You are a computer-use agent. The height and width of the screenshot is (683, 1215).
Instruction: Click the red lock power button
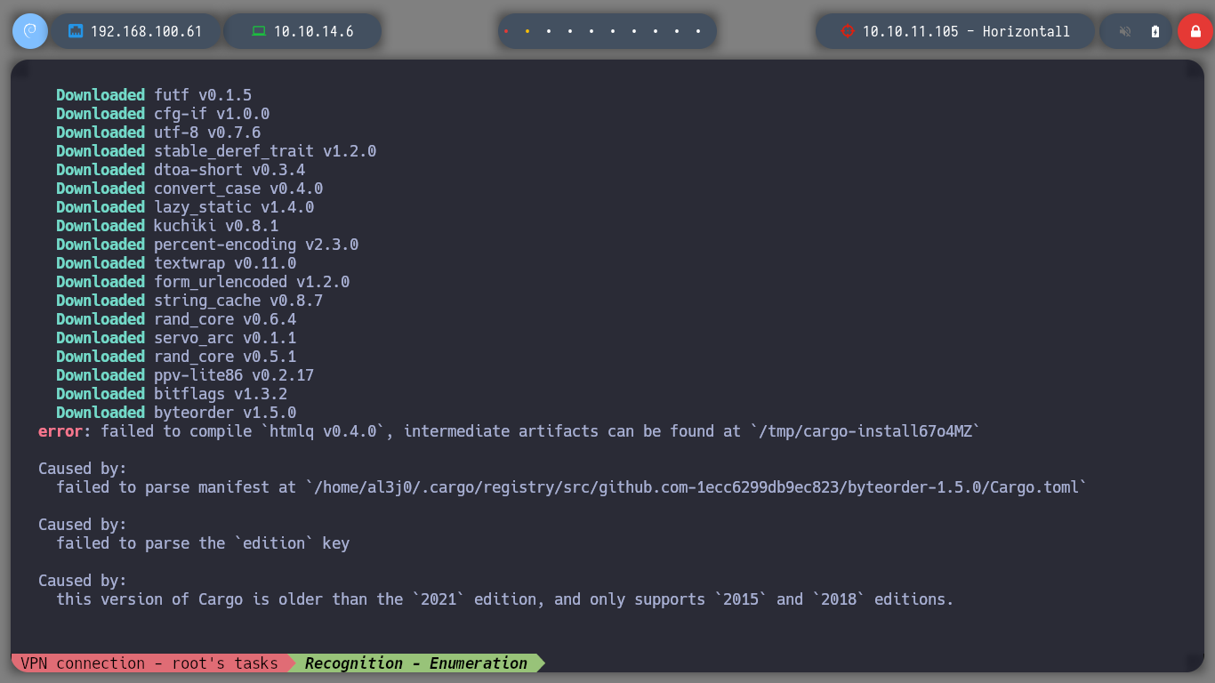(x=1195, y=31)
